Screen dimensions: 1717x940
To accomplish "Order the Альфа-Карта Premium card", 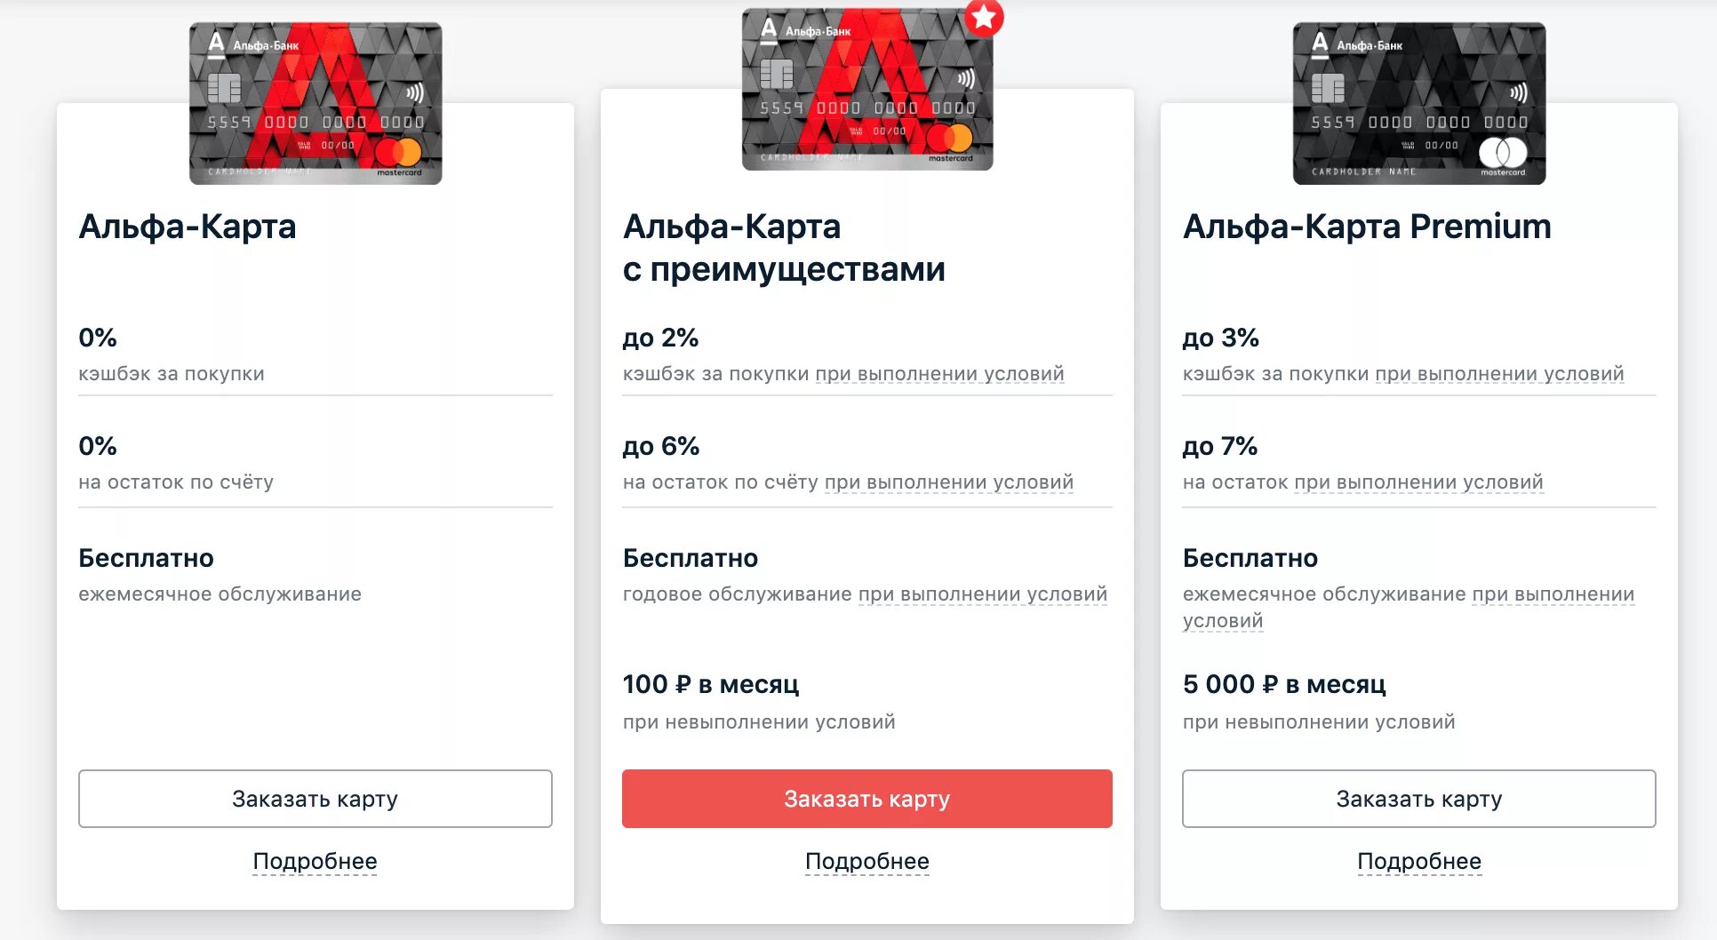I will pyautogui.click(x=1418, y=799).
